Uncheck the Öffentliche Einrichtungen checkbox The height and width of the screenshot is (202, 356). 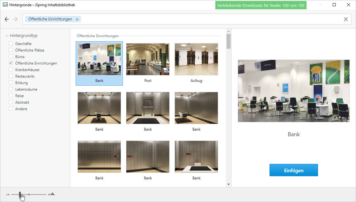pos(11,63)
